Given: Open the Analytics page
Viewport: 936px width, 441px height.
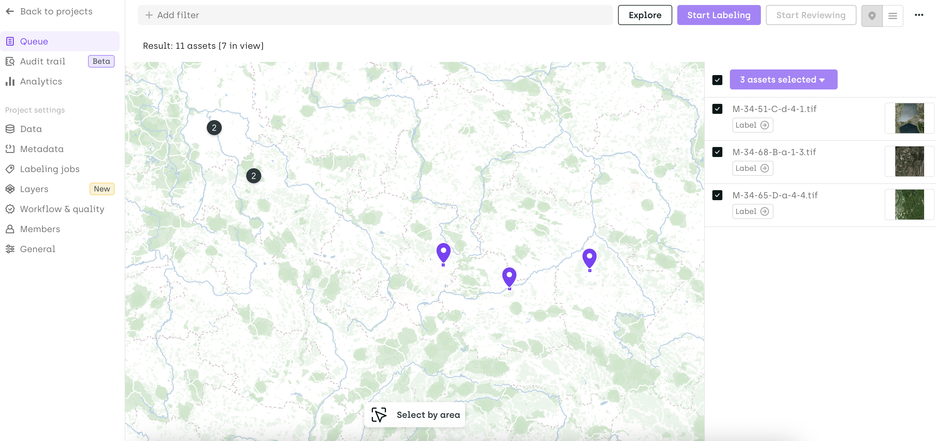Looking at the screenshot, I should [41, 82].
